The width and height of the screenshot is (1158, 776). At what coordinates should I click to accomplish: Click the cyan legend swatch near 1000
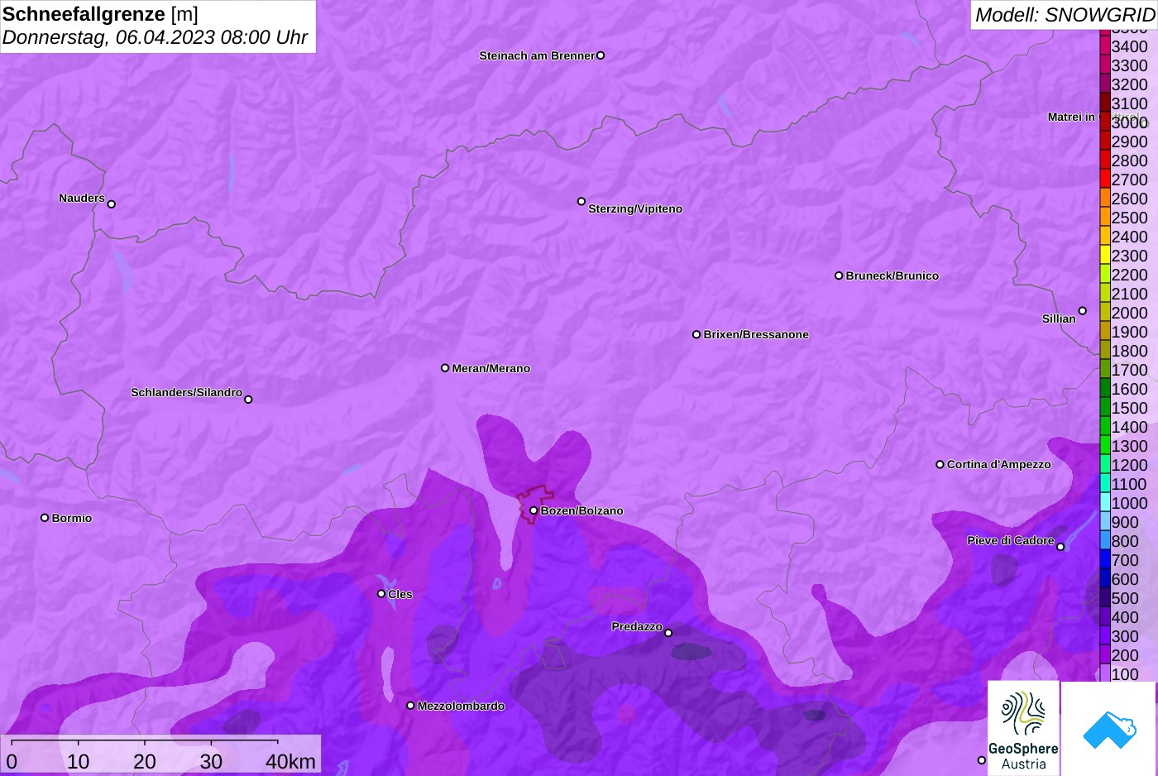(x=1105, y=501)
